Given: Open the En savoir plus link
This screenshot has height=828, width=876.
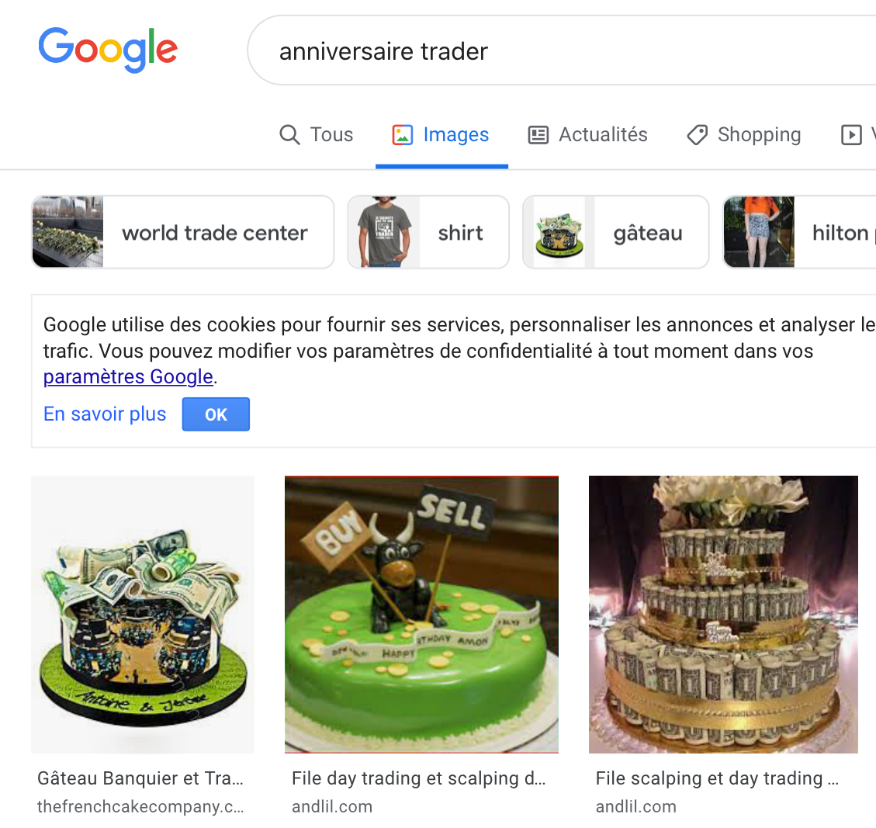Looking at the screenshot, I should click(105, 414).
